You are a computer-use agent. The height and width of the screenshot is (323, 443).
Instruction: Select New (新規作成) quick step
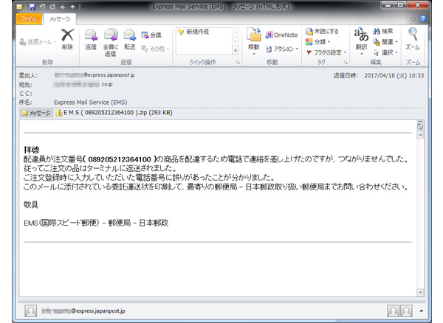pos(193,32)
